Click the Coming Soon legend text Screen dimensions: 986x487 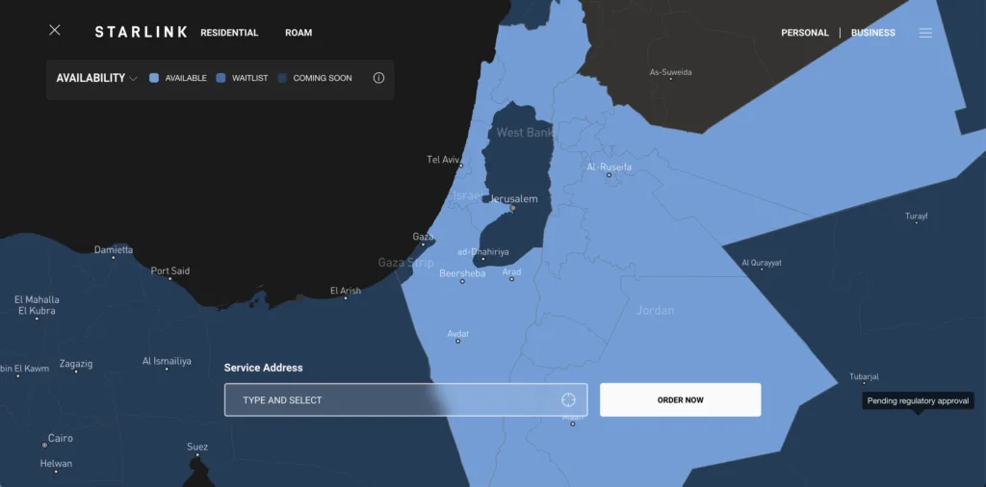[x=323, y=78]
